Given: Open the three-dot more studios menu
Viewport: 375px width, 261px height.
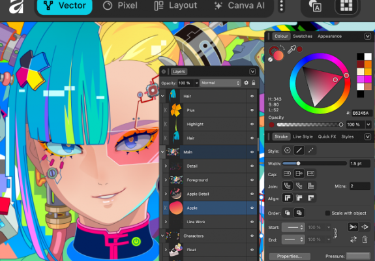Looking at the screenshot, I should pos(282,5).
